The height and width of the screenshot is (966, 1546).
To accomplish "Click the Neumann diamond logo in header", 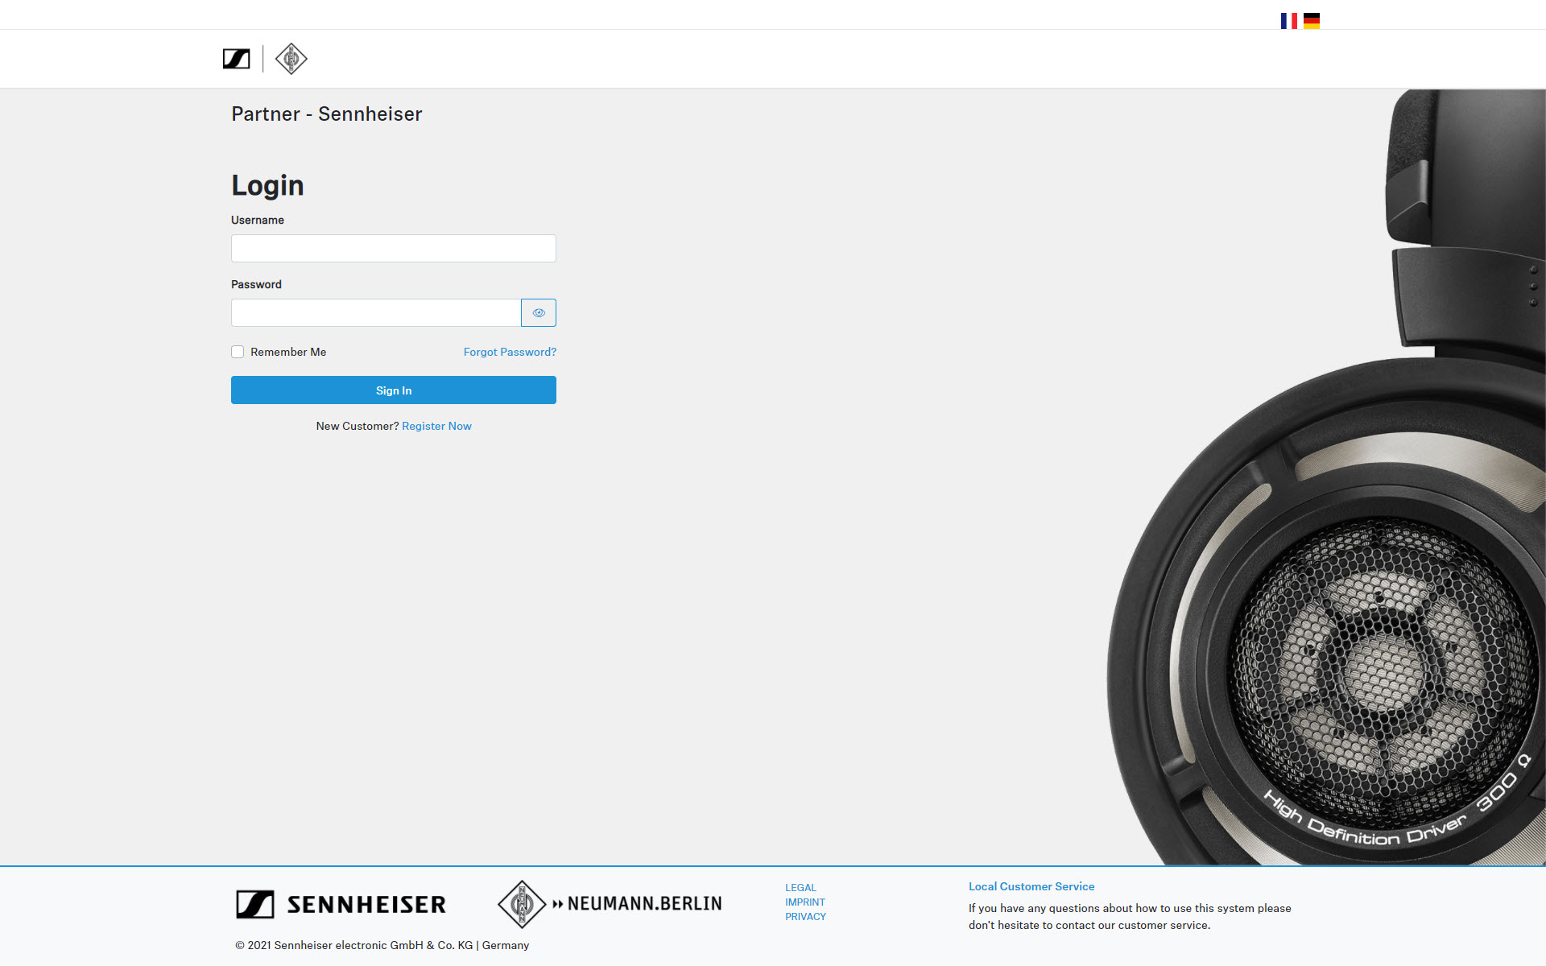I will point(291,59).
